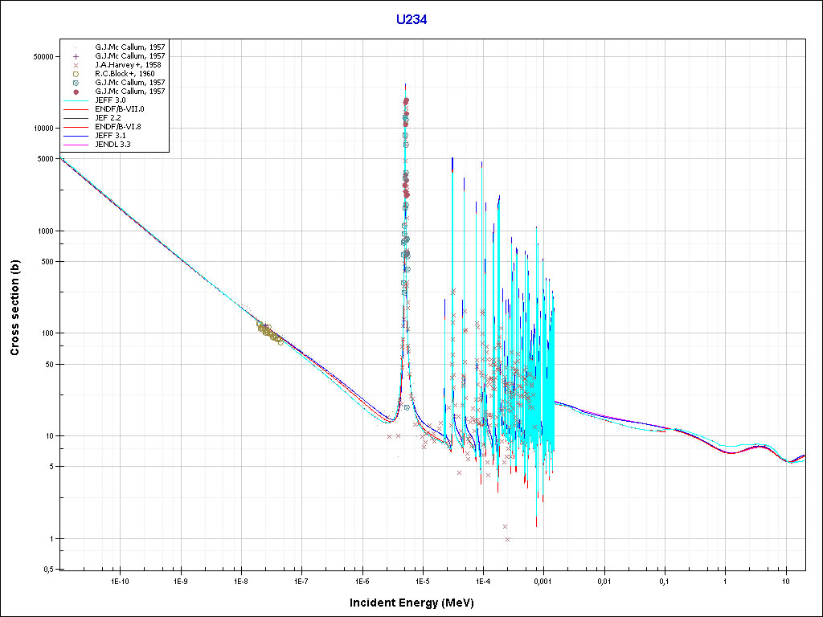Image resolution: width=823 pixels, height=617 pixels.
Task: Click the ENDF/B-VI.8 legend label
Action: 118,126
